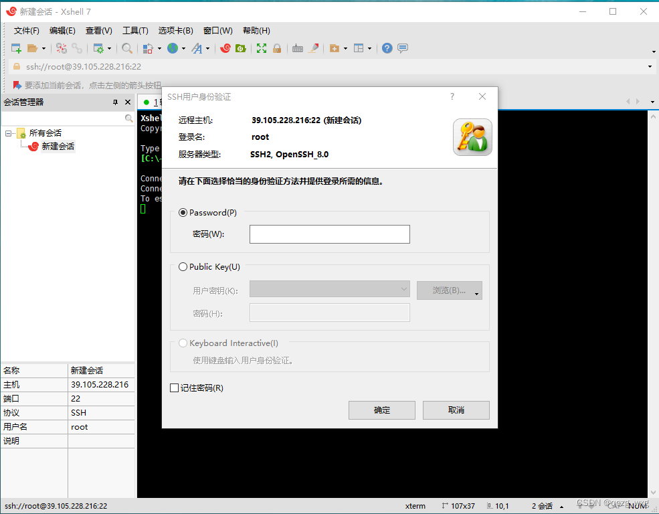This screenshot has height=514, width=659.
Task: Click the 取消 button to dismiss authentication
Action: 456,410
